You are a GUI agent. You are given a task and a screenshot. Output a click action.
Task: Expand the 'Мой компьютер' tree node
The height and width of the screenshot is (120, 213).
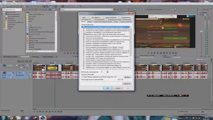(x=4, y=14)
